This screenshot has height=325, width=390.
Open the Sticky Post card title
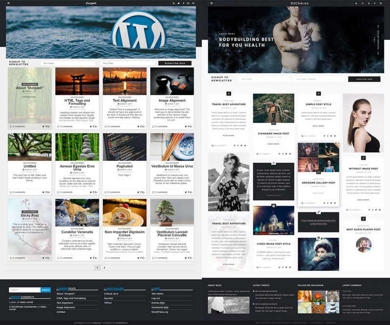[30, 215]
